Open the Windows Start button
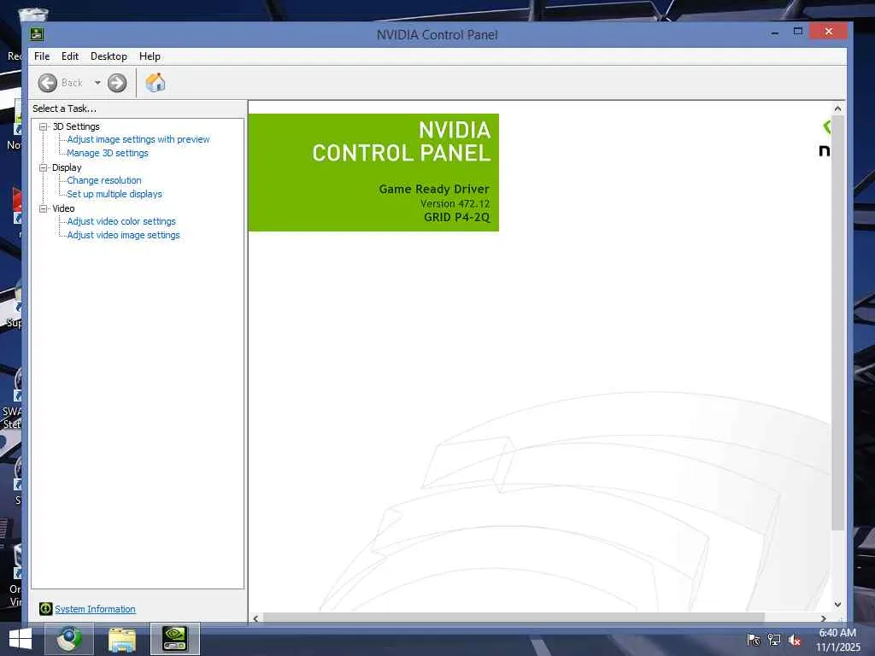 (21, 639)
